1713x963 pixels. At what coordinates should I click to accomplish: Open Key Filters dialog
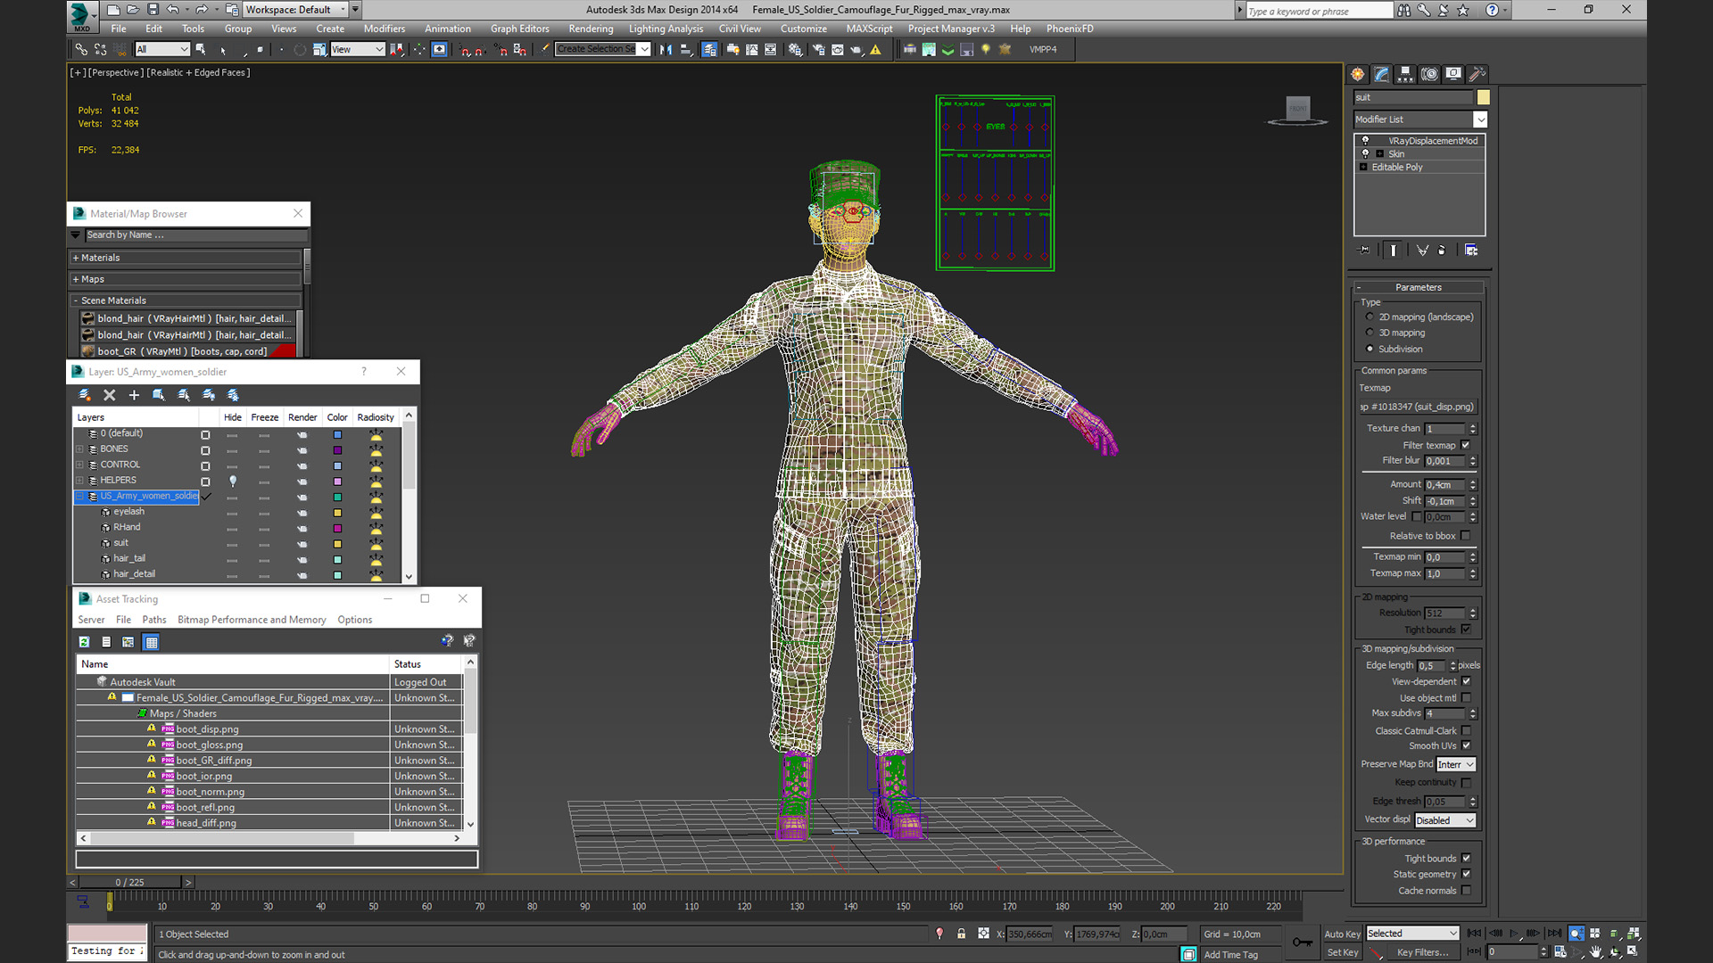coord(1422,952)
